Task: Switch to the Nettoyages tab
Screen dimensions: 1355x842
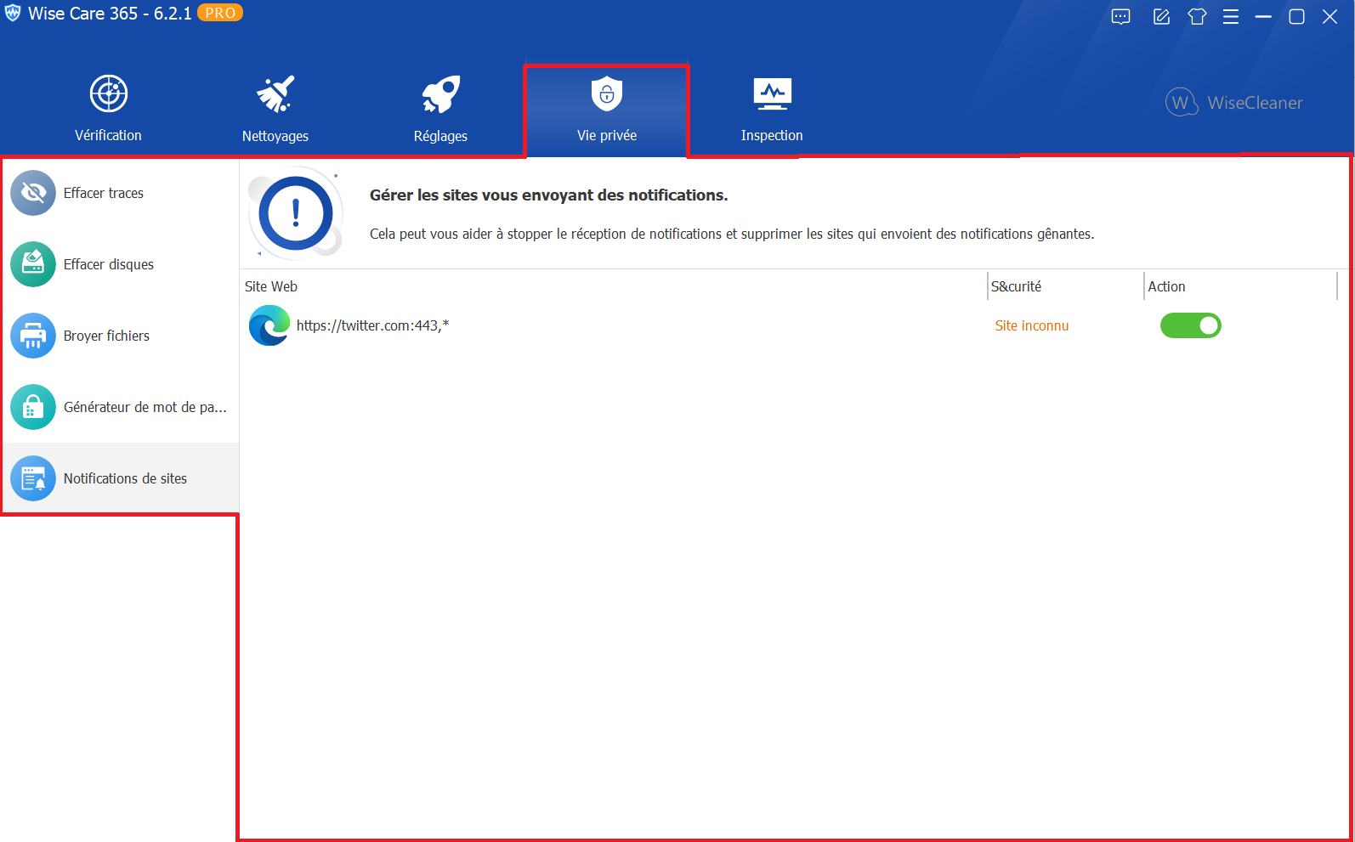Action: pyautogui.click(x=275, y=110)
